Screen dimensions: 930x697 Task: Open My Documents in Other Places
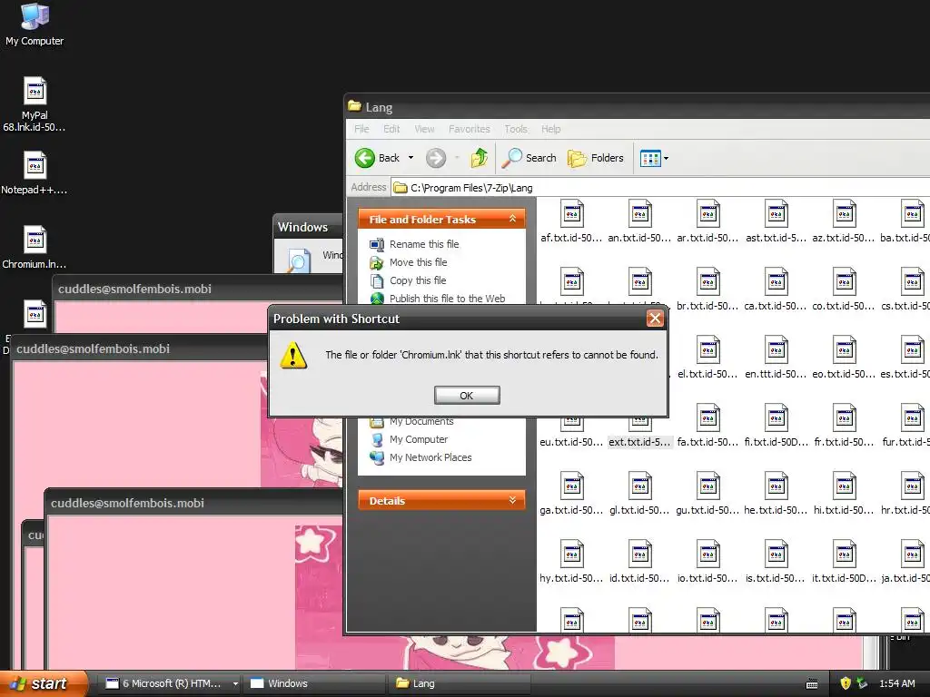pos(421,421)
